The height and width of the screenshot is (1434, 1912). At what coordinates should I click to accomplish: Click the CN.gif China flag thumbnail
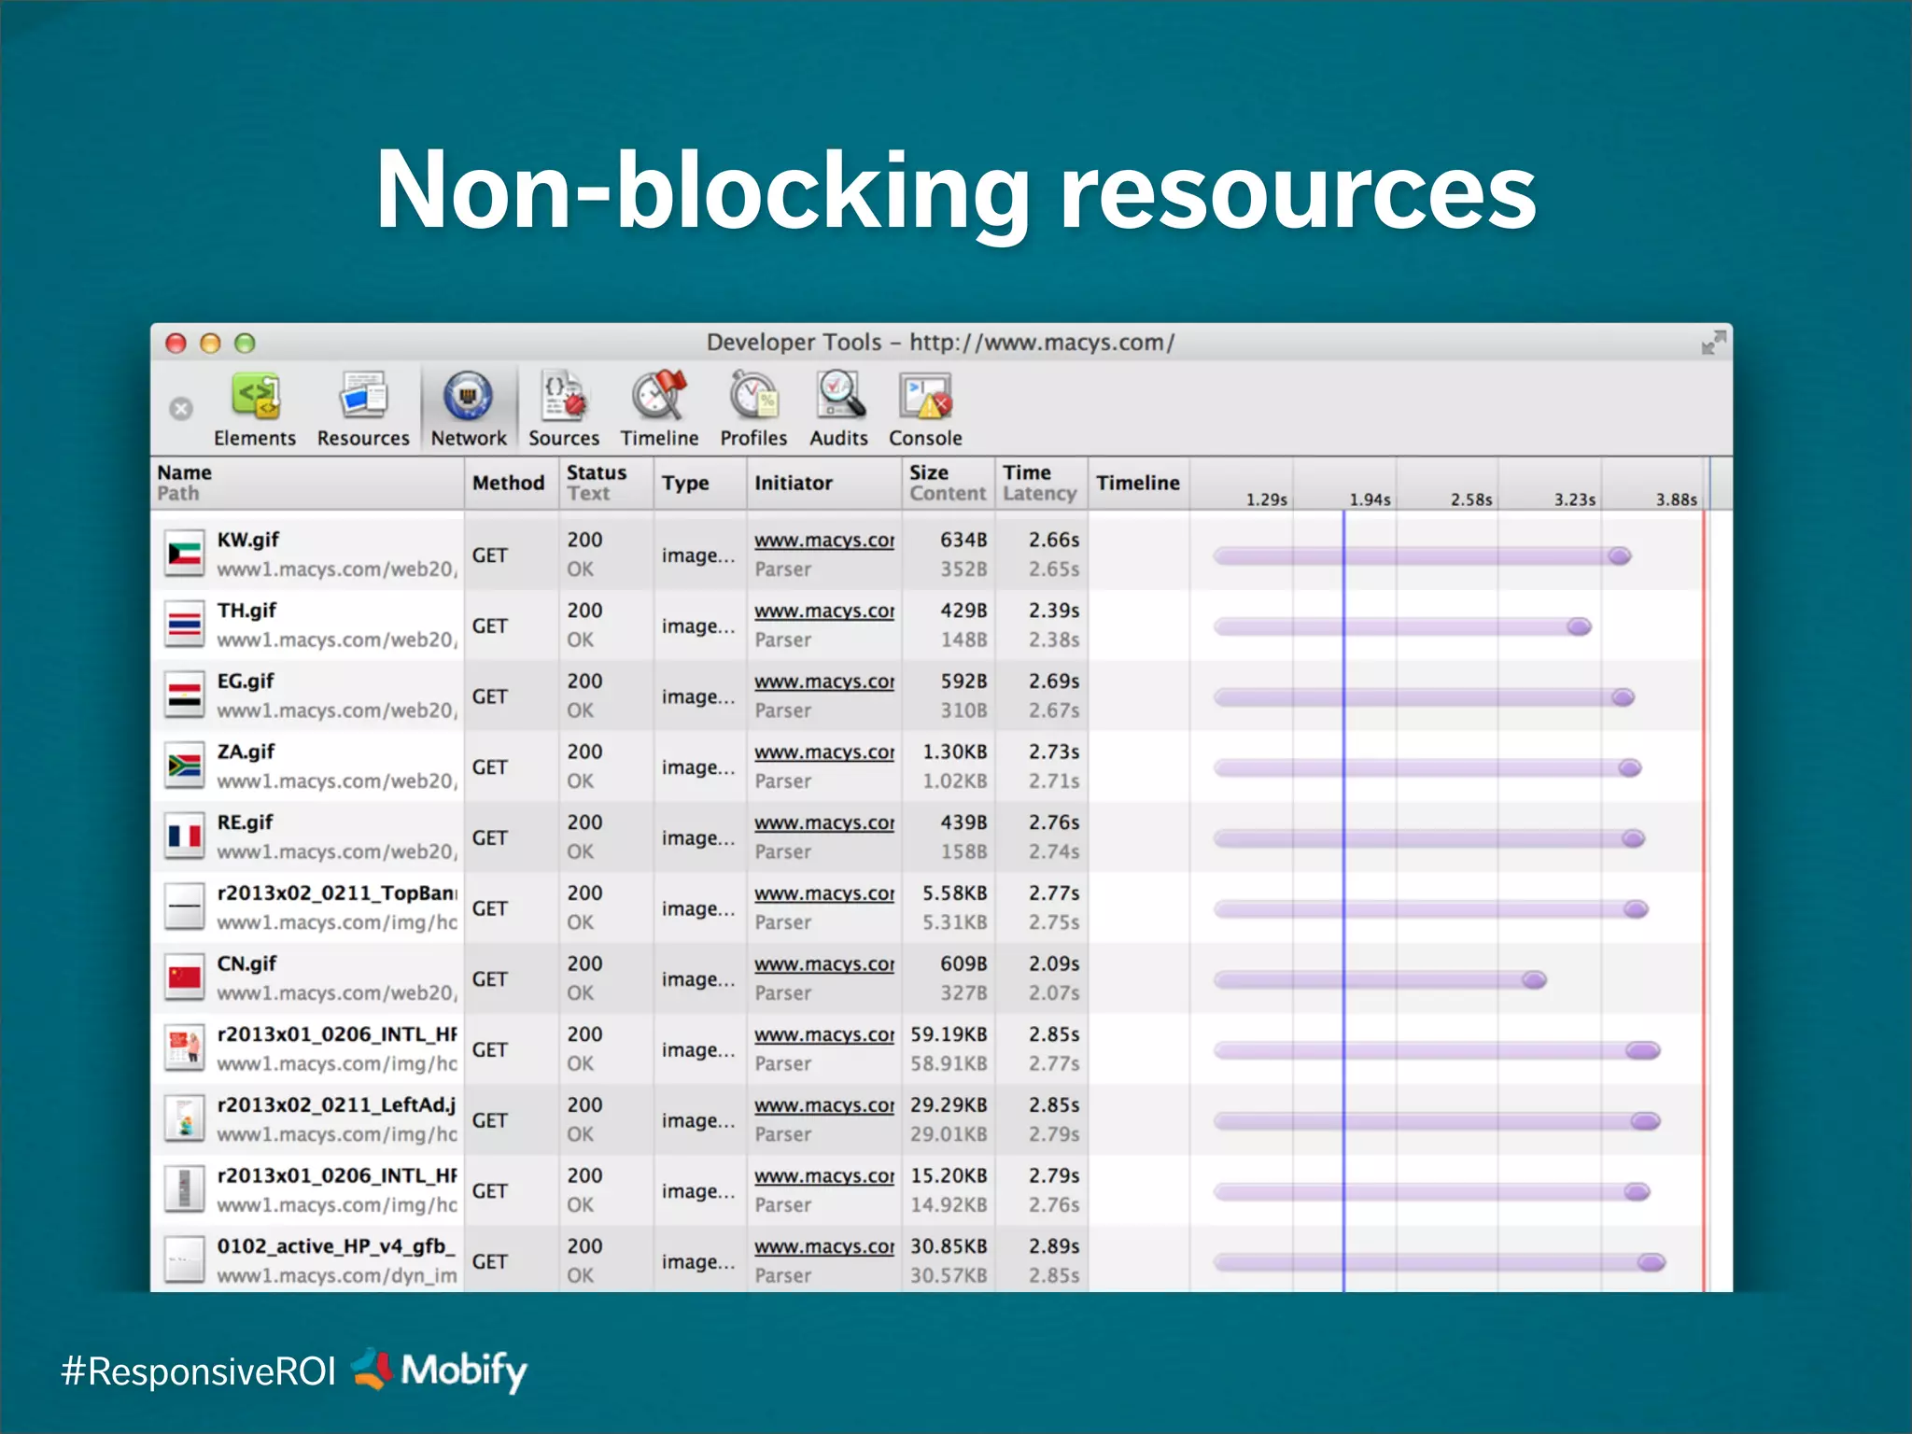(185, 978)
